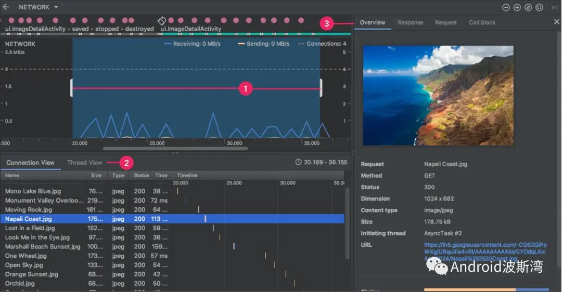The width and height of the screenshot is (562, 292).
Task: Sort by the Type column header
Action: [x=118, y=175]
